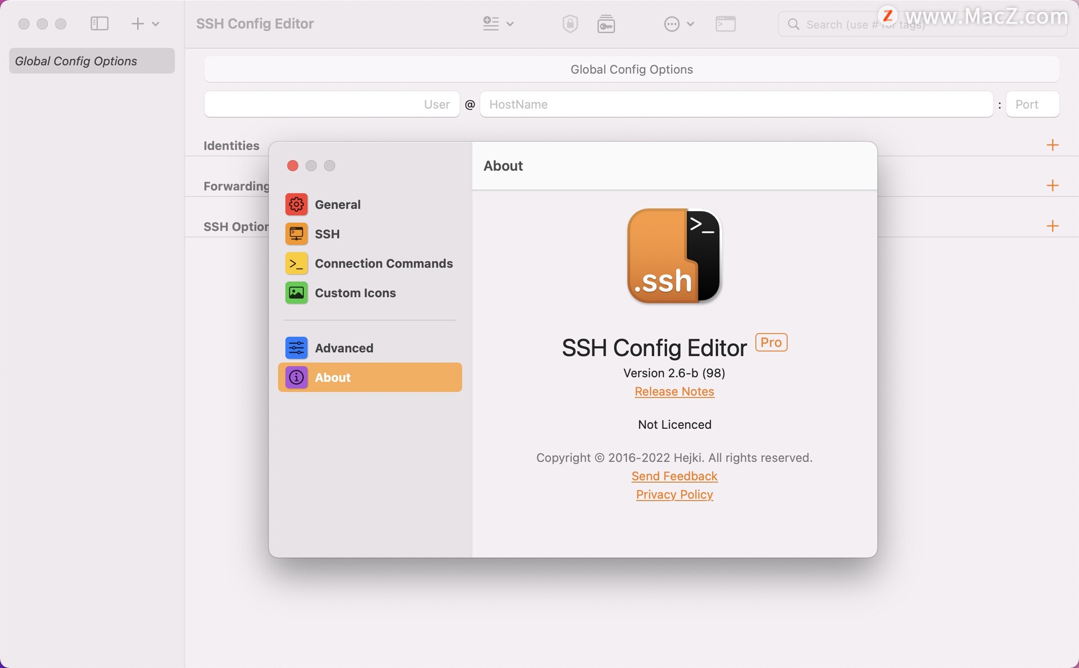Viewport: 1079px width, 668px height.
Task: Click into the HostName field
Action: (x=736, y=104)
